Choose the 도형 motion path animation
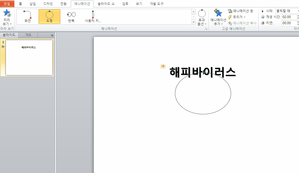The image size is (299, 173). point(49,16)
